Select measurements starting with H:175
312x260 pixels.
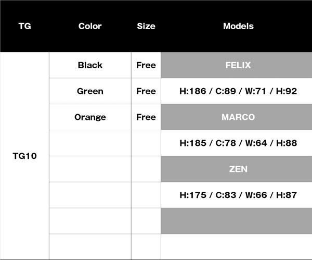(238, 195)
